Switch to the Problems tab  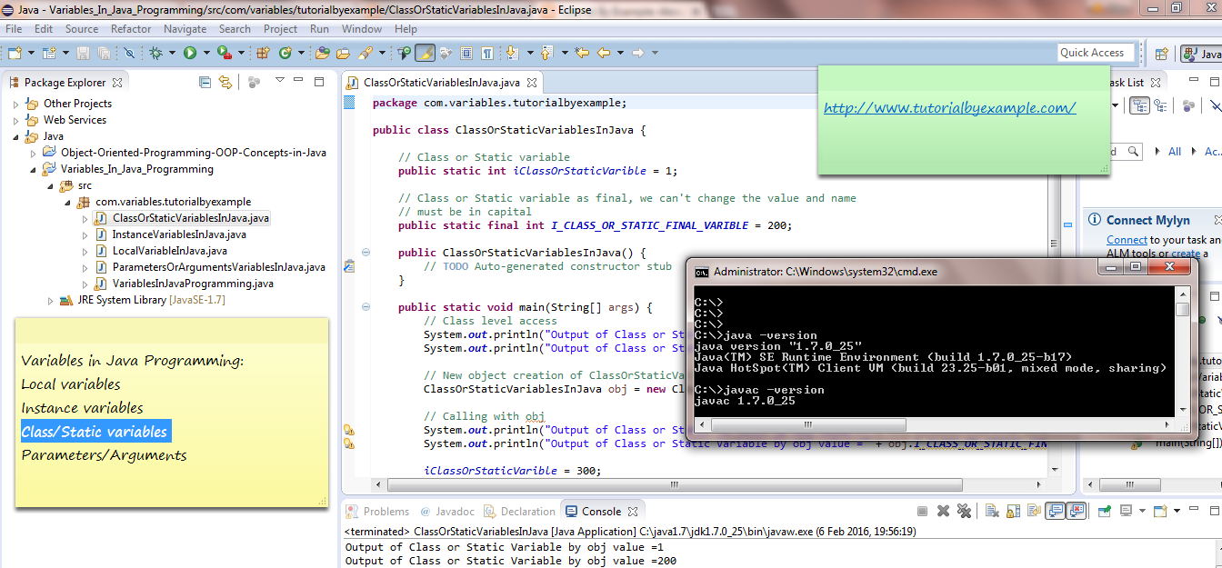pos(378,512)
